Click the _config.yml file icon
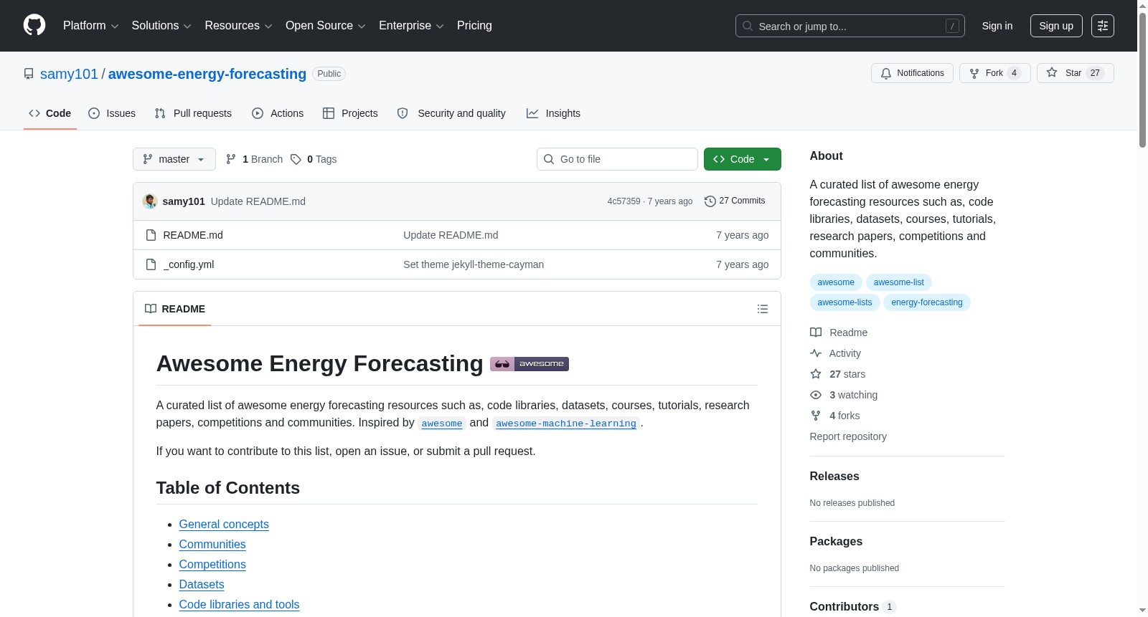The image size is (1148, 617). click(151, 264)
